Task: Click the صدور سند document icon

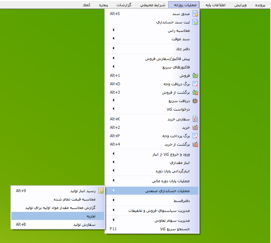Action: [195, 14]
